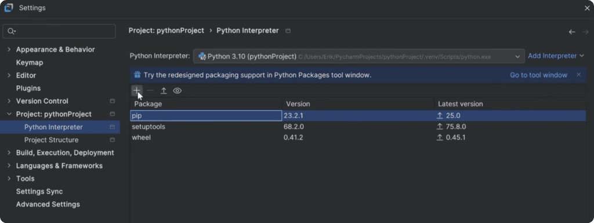594x223 pixels.
Task: Open the Add Interpreter dropdown
Action: [556, 56]
